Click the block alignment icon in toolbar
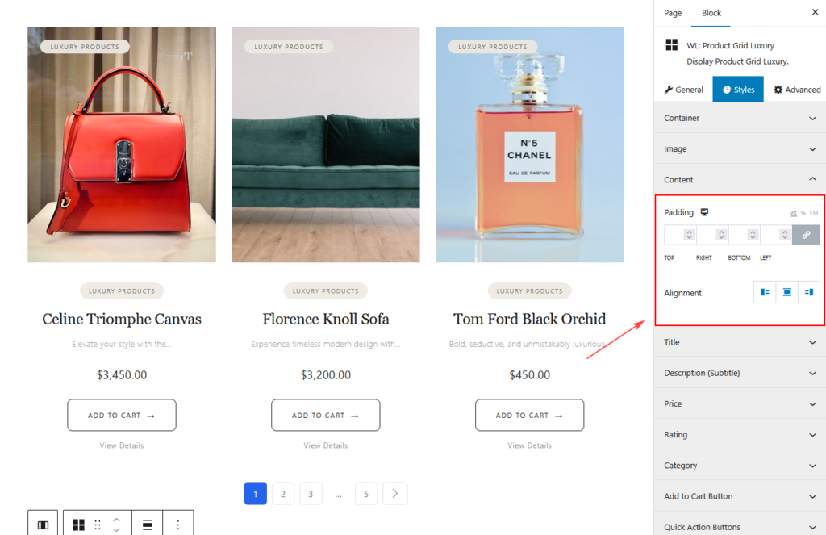 [147, 525]
